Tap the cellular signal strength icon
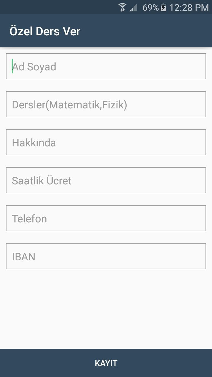 (x=134, y=7)
